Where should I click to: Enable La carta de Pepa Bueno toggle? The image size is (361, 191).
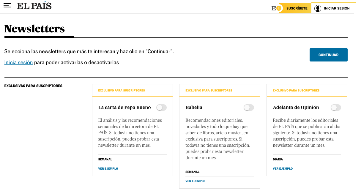(161, 108)
